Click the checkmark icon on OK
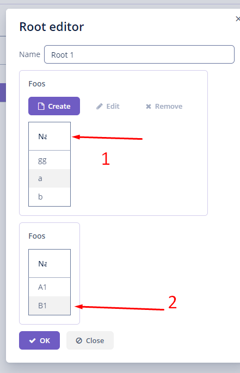 (x=33, y=340)
